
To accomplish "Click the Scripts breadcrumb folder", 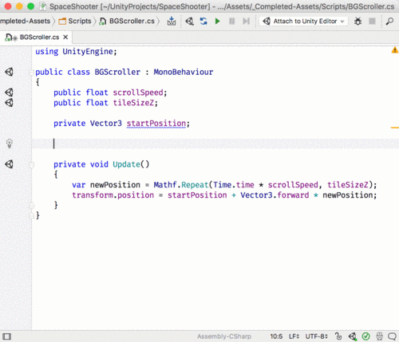I will point(75,21).
